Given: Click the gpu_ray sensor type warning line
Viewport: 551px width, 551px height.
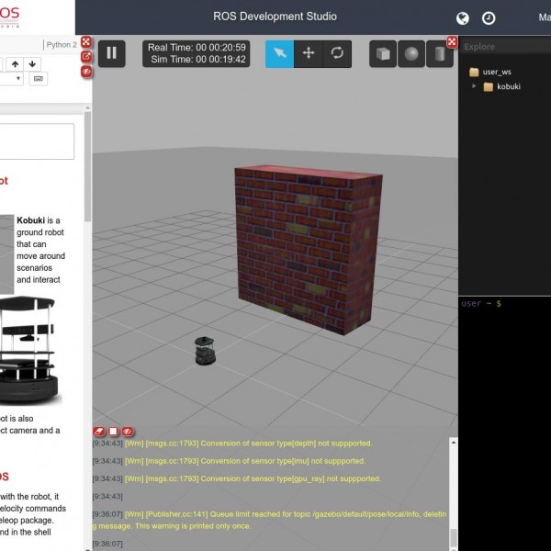Looking at the screenshot, I should (x=237, y=478).
